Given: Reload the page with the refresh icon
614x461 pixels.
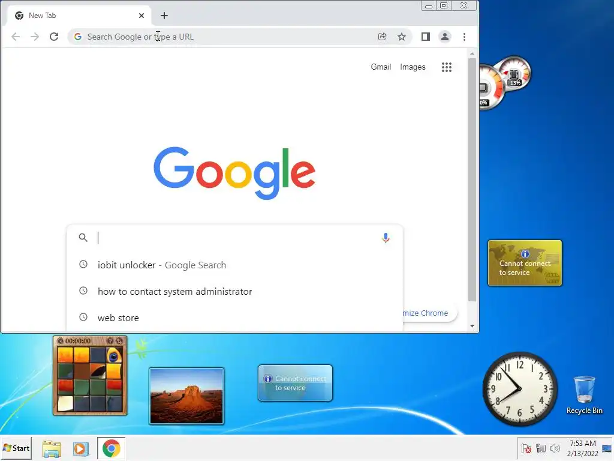Looking at the screenshot, I should (54, 37).
